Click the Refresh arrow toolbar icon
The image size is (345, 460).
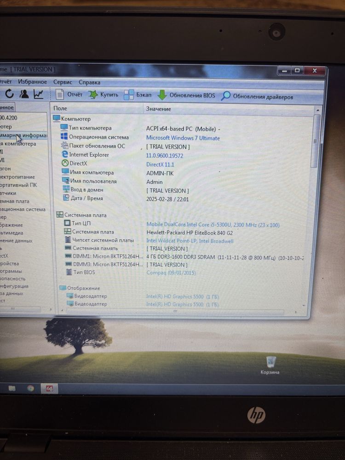pos(9,93)
